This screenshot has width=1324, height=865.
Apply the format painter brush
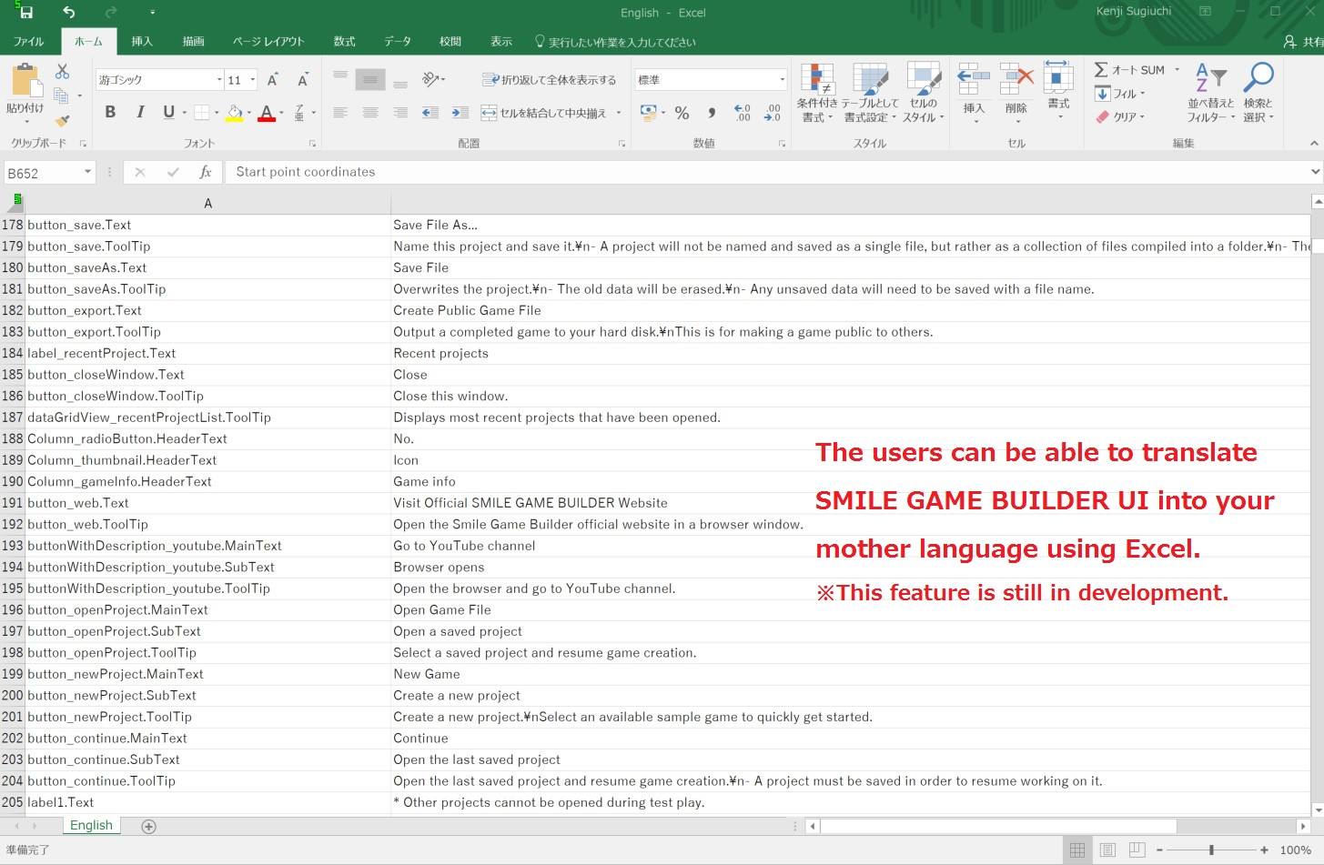coord(62,120)
